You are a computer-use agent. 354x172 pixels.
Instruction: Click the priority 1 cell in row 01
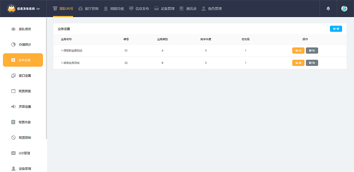click(245, 51)
